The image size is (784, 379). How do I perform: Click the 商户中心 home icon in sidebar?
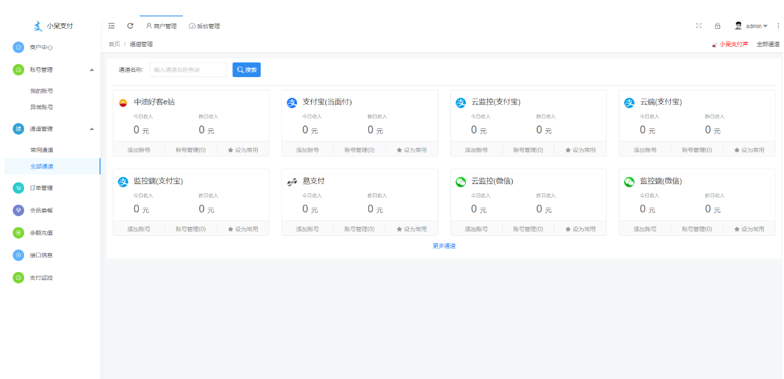point(18,47)
